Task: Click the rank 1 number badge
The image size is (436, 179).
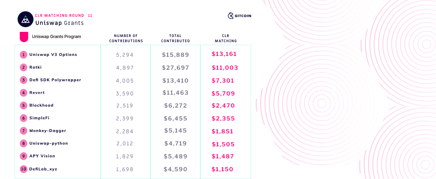Action: 23,55
